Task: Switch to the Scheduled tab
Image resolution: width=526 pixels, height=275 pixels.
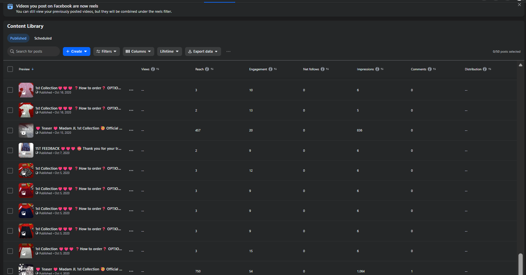Action: click(43, 38)
